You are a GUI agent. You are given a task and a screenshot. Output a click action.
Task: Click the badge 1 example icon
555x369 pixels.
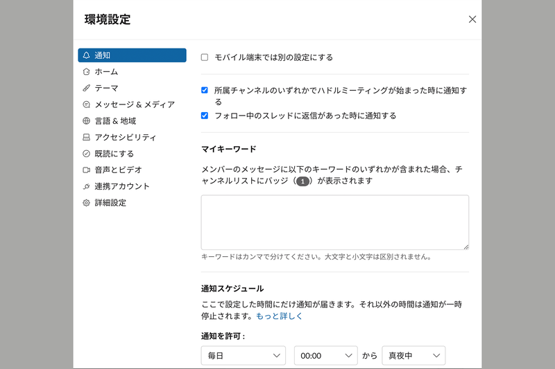(x=302, y=181)
